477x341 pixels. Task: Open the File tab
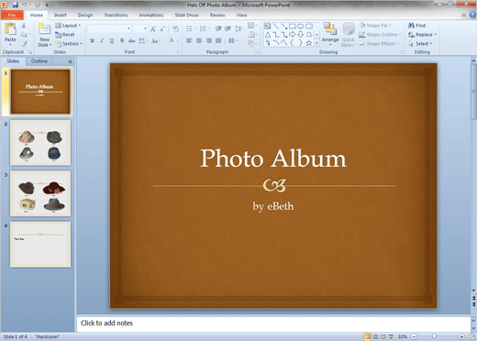[12, 15]
